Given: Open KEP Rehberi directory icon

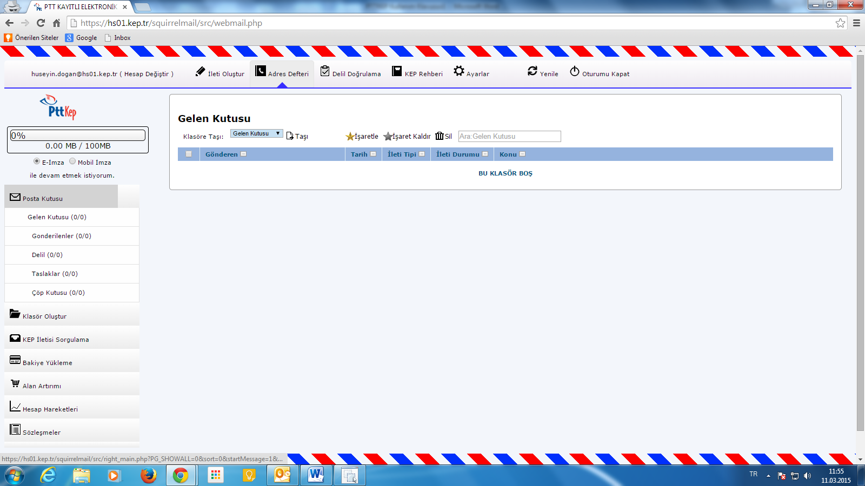Looking at the screenshot, I should coord(397,71).
